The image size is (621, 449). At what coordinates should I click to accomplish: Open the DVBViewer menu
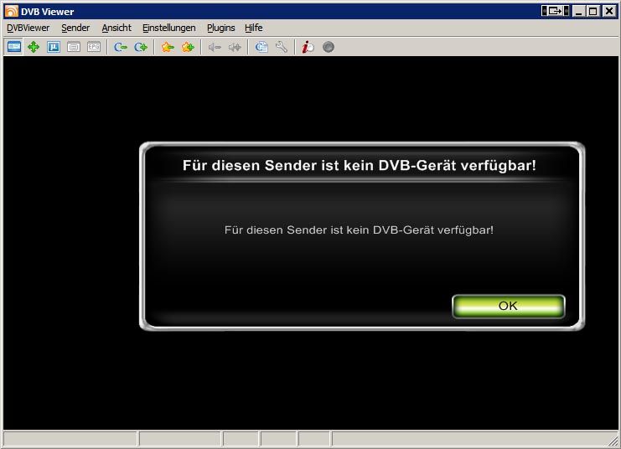[x=28, y=28]
